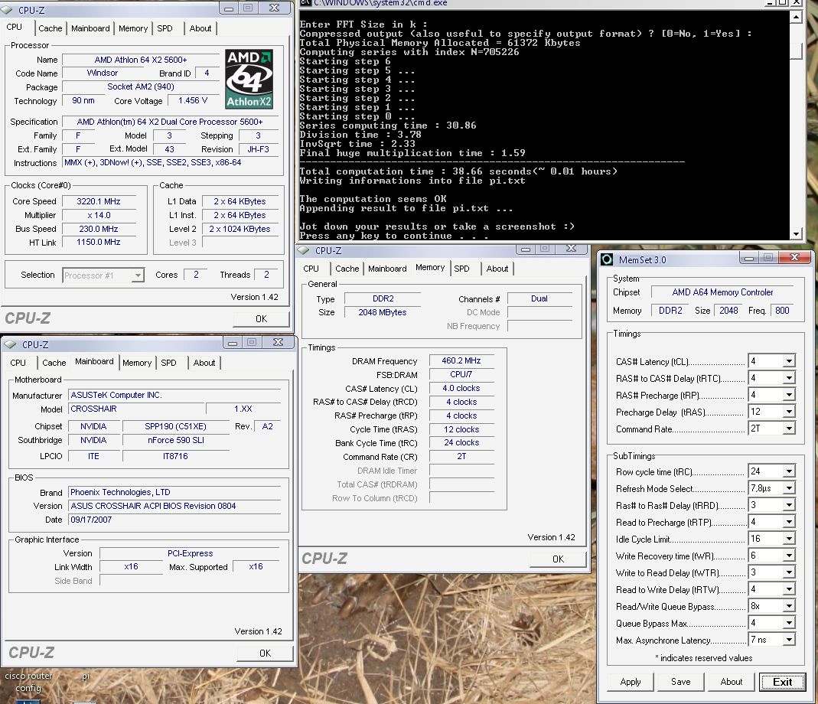Image resolution: width=818 pixels, height=704 pixels.
Task: Open the Max. Asynchrone Latency dropdown
Action: [x=789, y=639]
